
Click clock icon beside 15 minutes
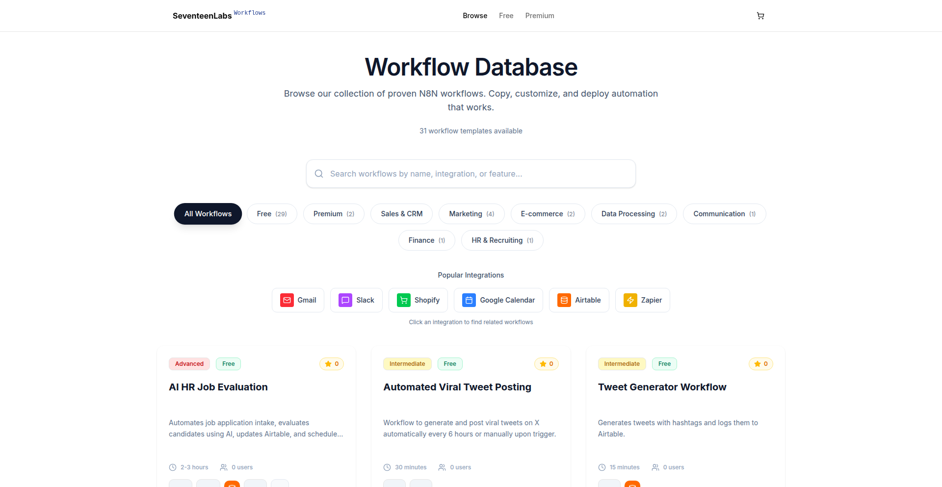[x=602, y=467]
